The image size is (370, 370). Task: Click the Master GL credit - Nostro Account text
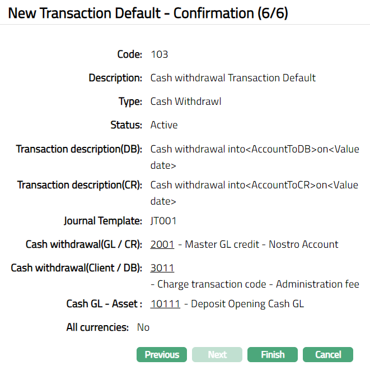(261, 244)
